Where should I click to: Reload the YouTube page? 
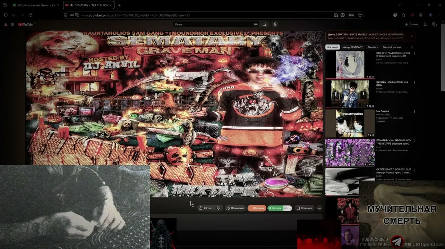point(31,15)
